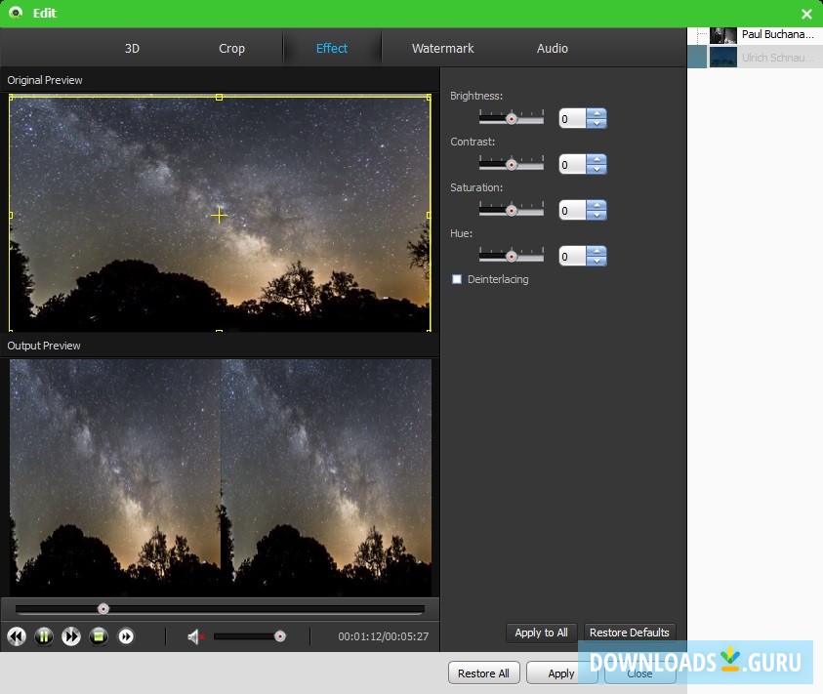Enable the Deinterlacing checkbox
Viewport: 823px width, 694px height.
click(x=456, y=279)
